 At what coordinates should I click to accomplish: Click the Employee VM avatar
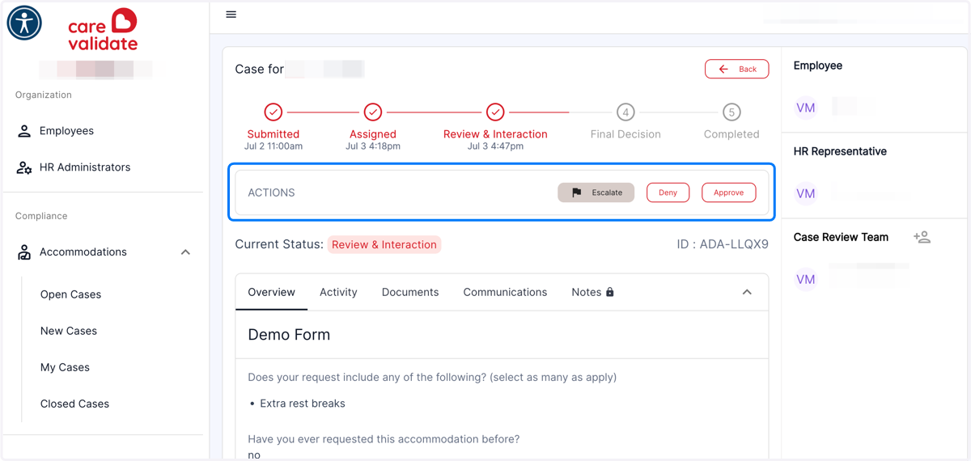coord(805,108)
